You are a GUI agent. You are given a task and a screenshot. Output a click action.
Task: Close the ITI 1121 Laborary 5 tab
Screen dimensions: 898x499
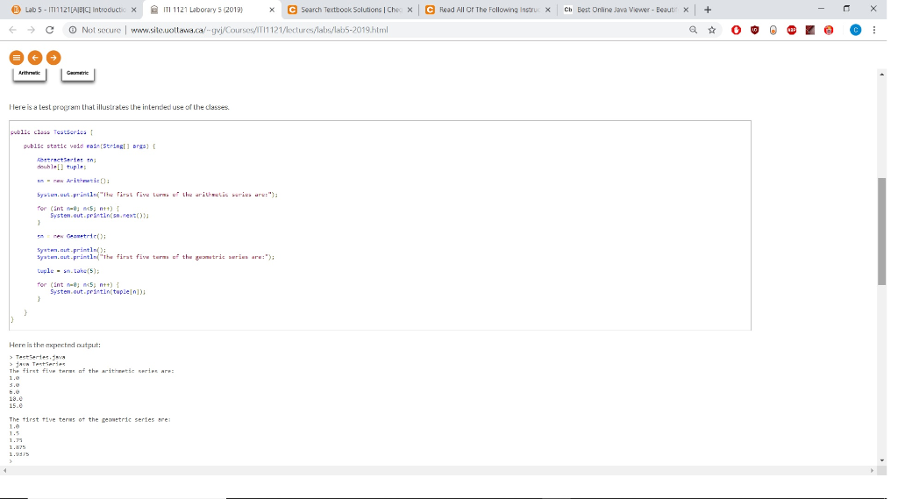[x=272, y=10]
